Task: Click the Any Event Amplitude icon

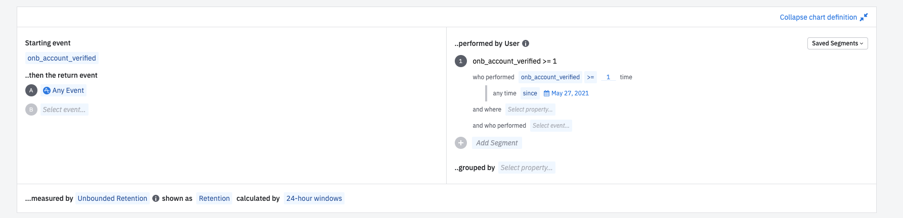Action: [x=47, y=90]
